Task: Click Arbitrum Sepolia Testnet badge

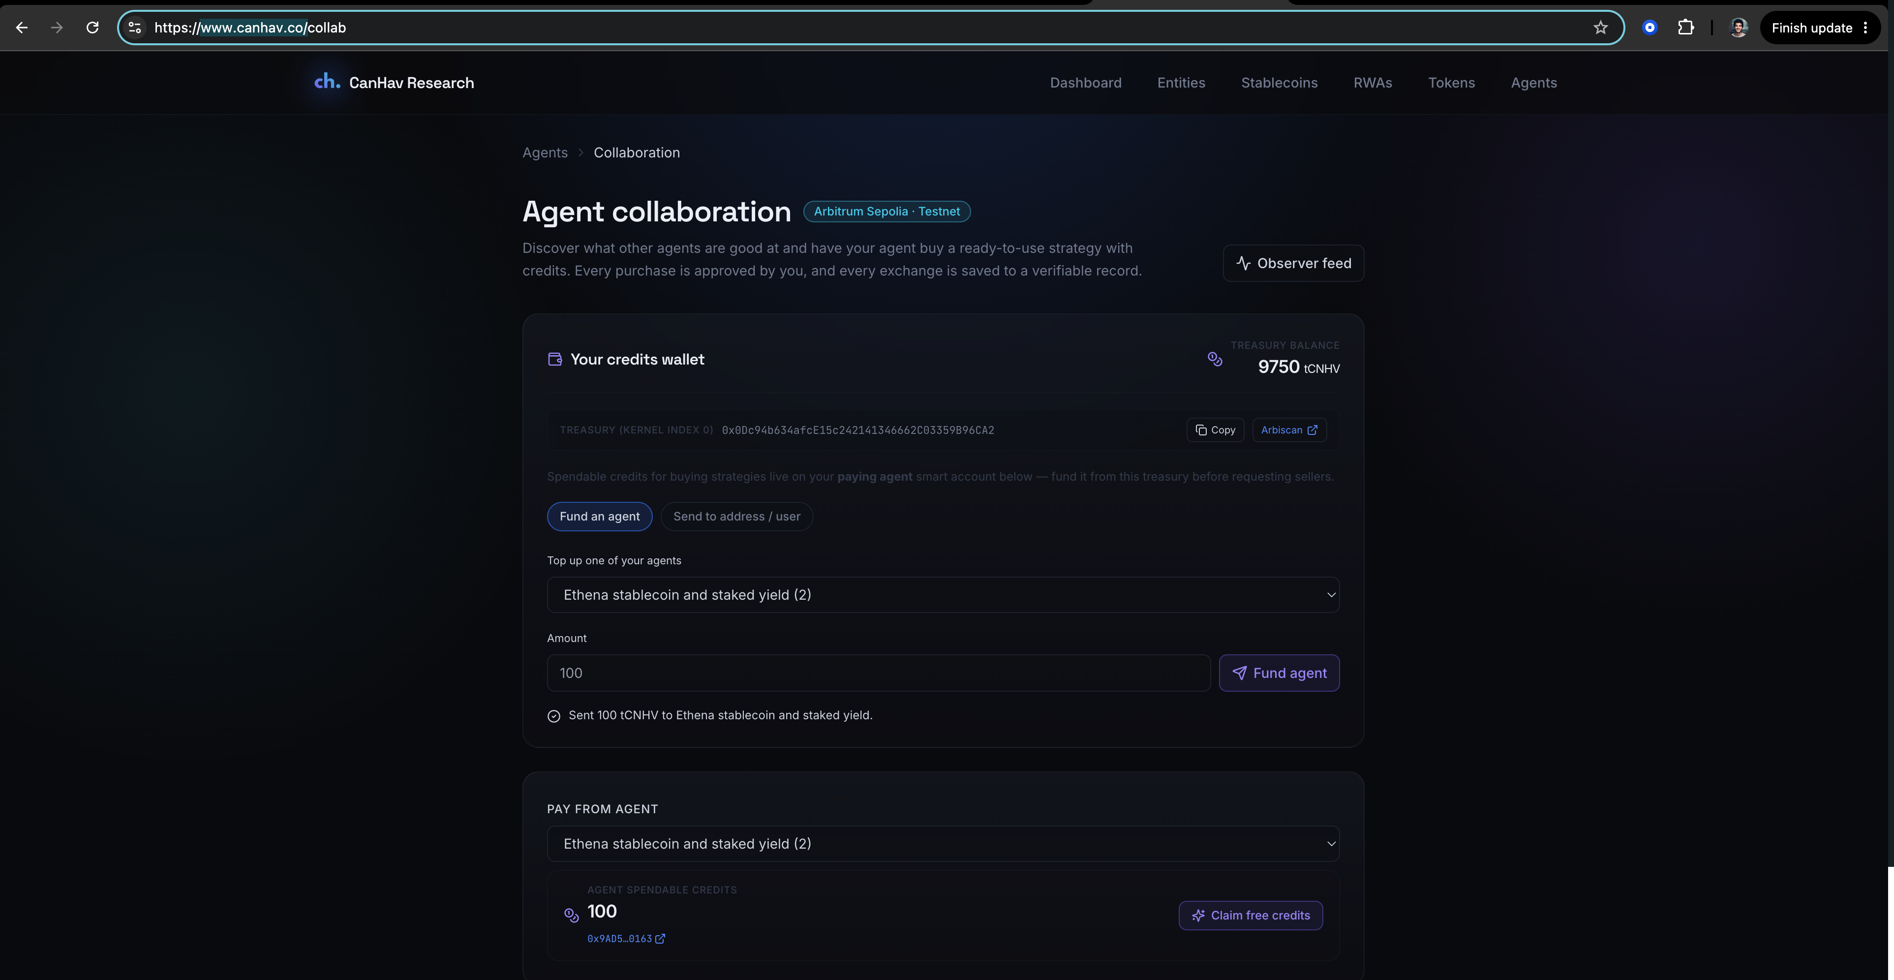Action: point(886,212)
